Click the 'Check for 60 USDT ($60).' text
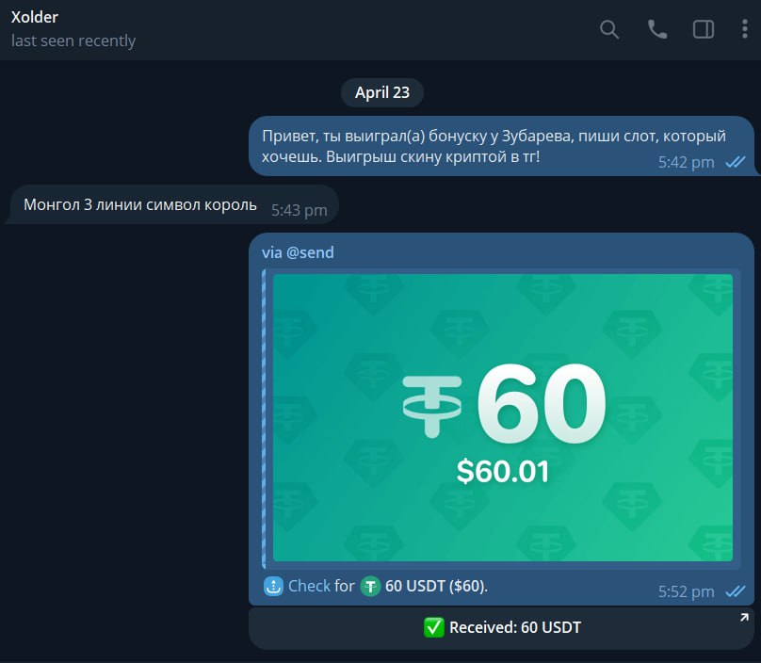Image resolution: width=761 pixels, height=663 pixels. point(388,586)
